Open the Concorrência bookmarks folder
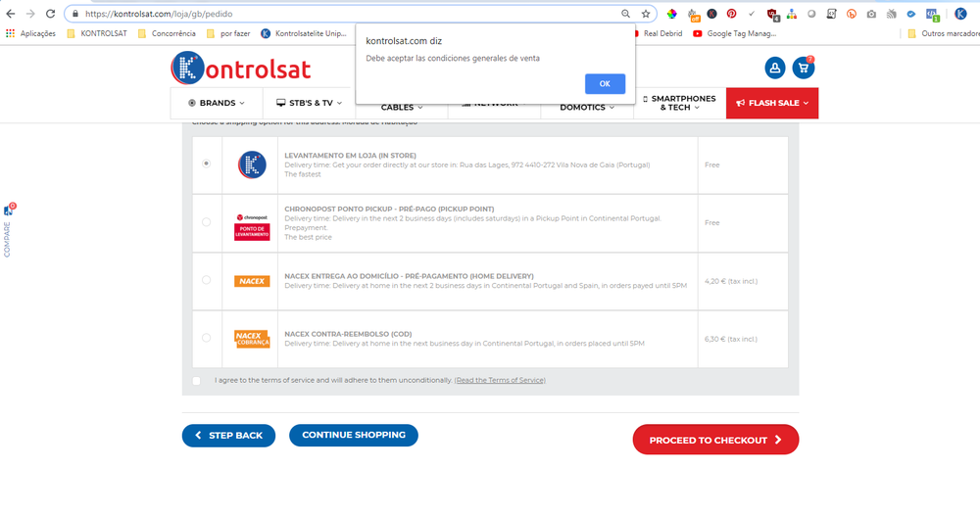 (167, 33)
